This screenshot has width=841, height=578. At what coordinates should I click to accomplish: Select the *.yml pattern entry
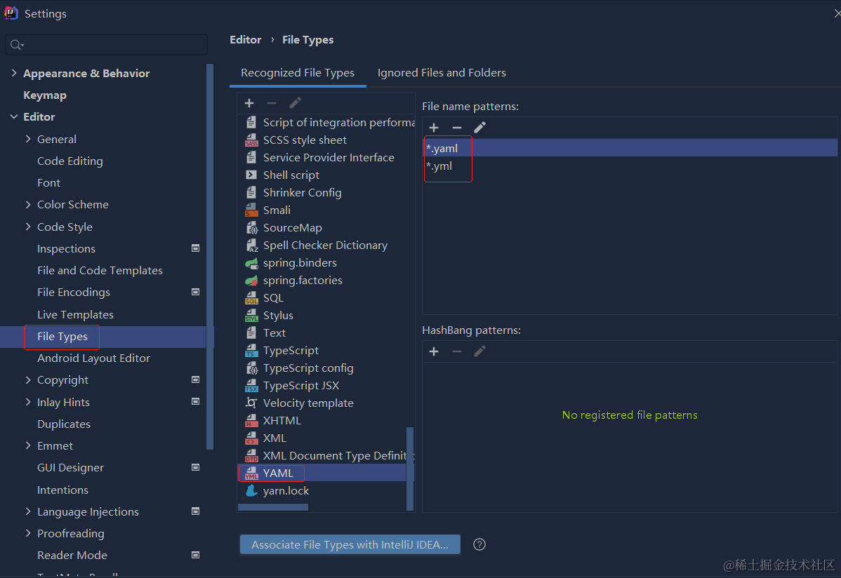439,166
